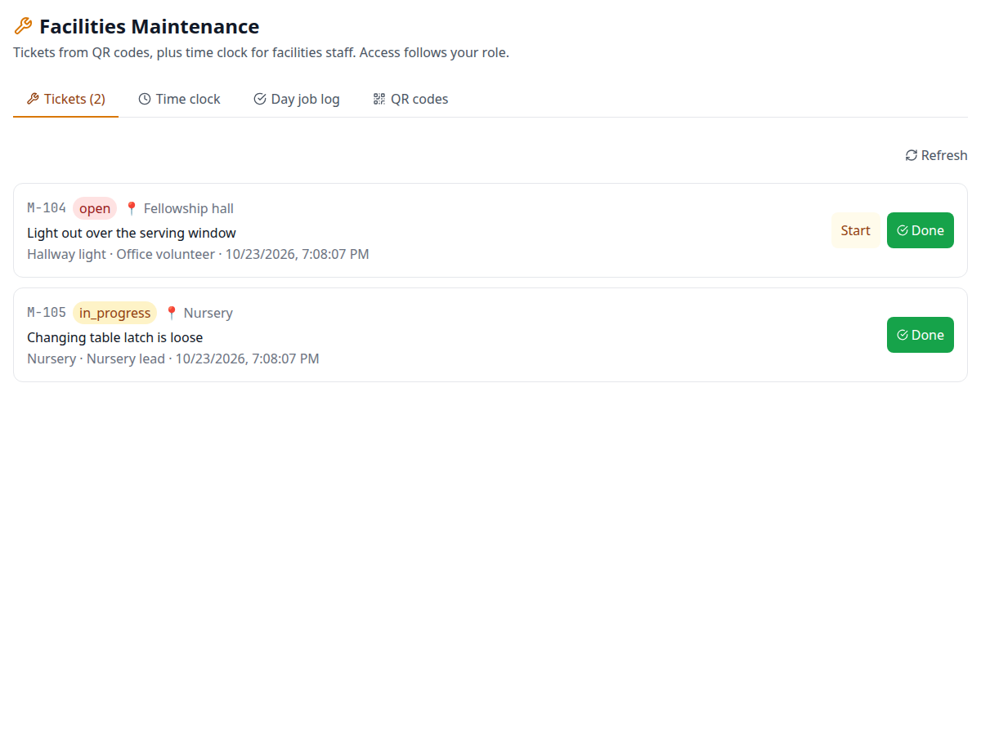Mark the serving window light ticket Done
This screenshot has width=981, height=735.
pyautogui.click(x=920, y=230)
